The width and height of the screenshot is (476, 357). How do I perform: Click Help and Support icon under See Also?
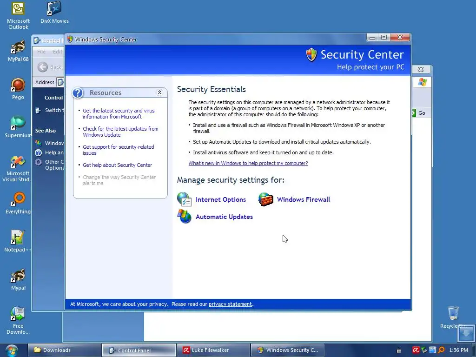coord(38,152)
